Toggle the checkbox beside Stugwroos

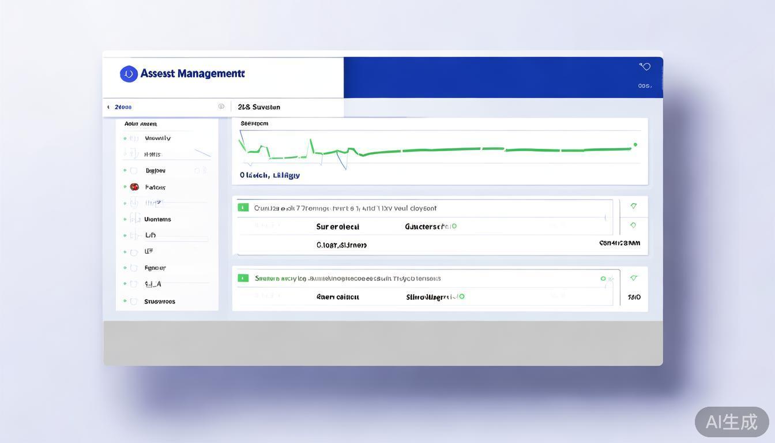coord(134,301)
